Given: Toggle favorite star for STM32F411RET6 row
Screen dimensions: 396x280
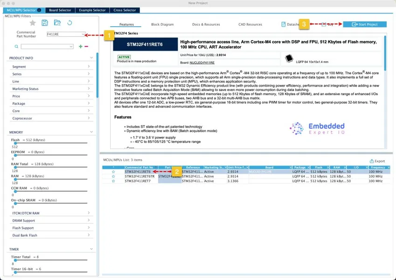Looking at the screenshot, I should 113,172.
